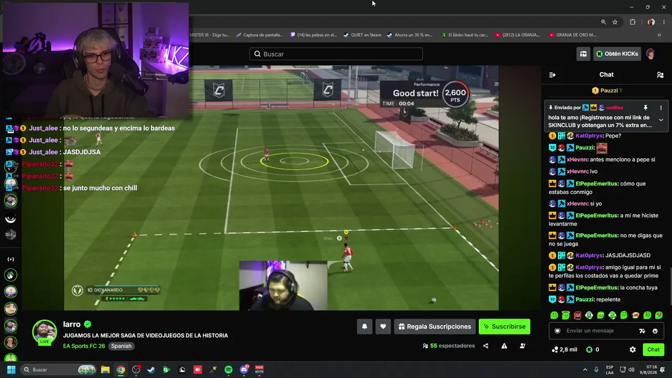Send the red angry face quick emote

pos(577,316)
